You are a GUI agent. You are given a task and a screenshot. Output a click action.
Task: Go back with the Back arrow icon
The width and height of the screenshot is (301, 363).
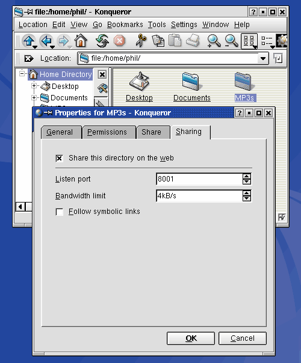point(47,41)
